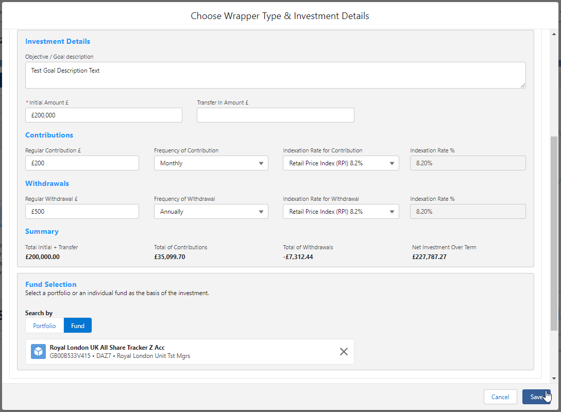Cancel the wrapper type dialog

tap(500, 397)
